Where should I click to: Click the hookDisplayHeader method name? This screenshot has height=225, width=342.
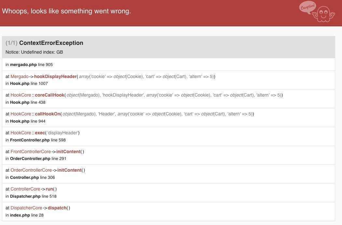coord(55,76)
